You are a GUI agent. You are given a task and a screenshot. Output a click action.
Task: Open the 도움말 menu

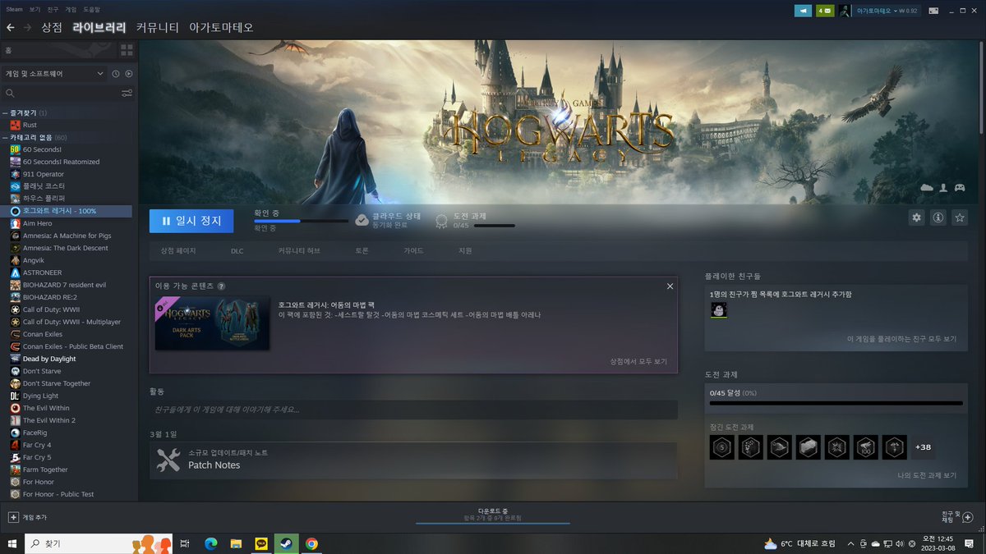92,9
